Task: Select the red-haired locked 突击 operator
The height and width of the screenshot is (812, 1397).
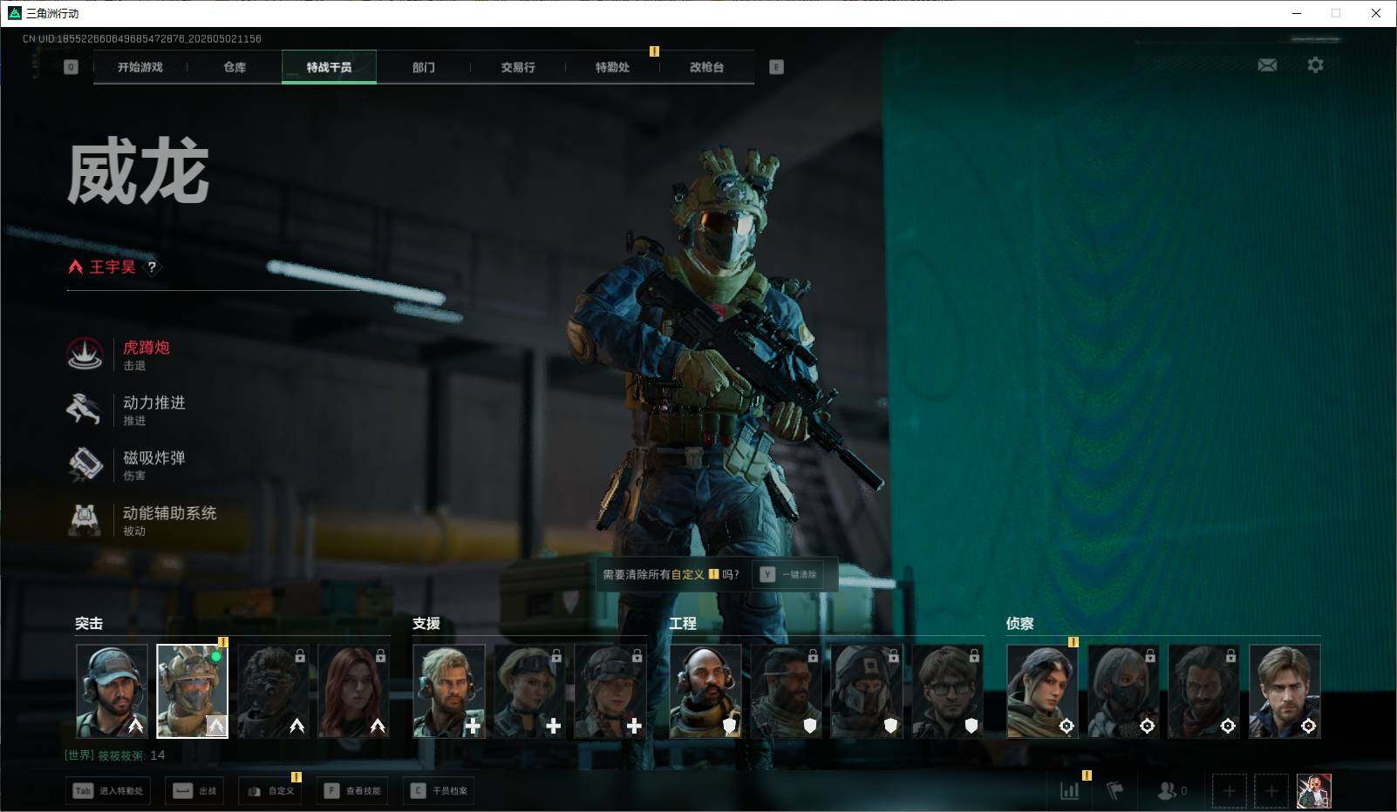Action: point(353,691)
